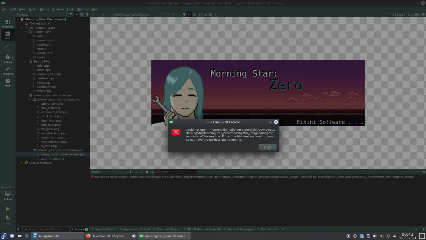Switch to Application Output tab
This screenshot has height=240, width=426.
pyautogui.click(x=135, y=229)
